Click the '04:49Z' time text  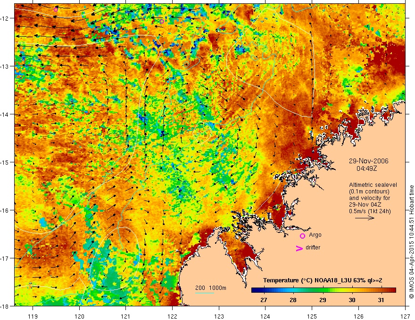(366, 168)
